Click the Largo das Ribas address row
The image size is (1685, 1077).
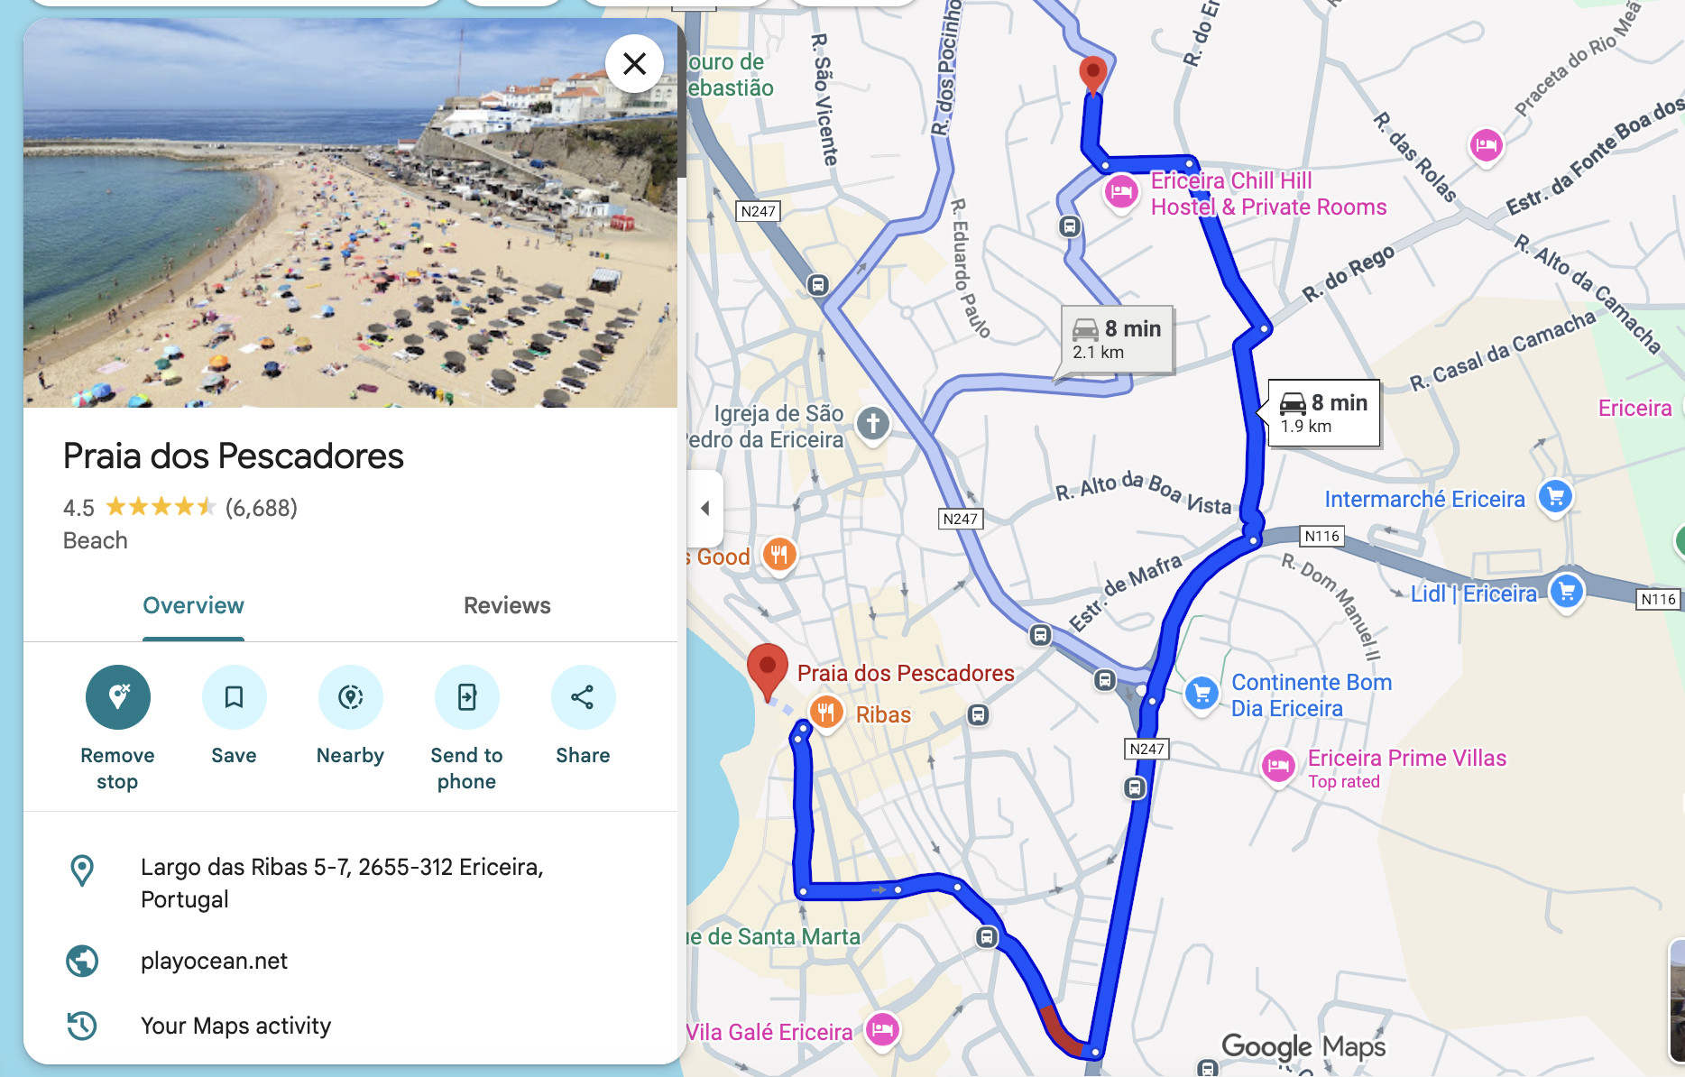pyautogui.click(x=350, y=883)
